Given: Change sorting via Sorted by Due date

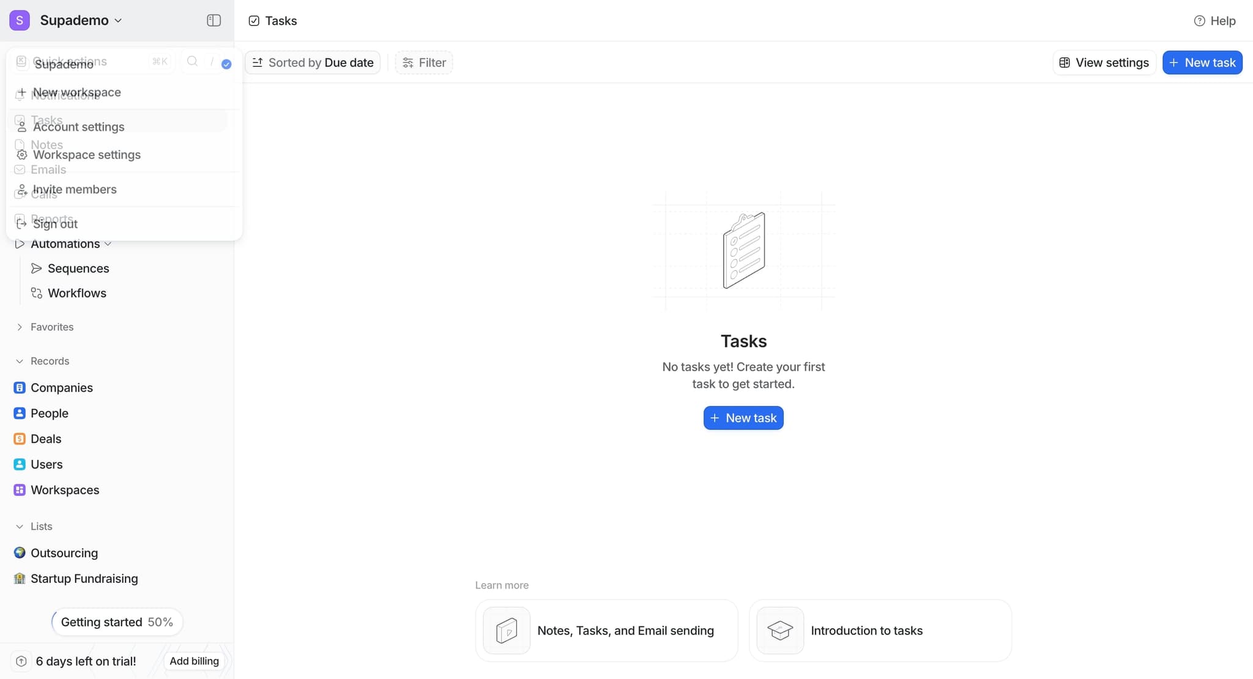Looking at the screenshot, I should click(x=313, y=62).
